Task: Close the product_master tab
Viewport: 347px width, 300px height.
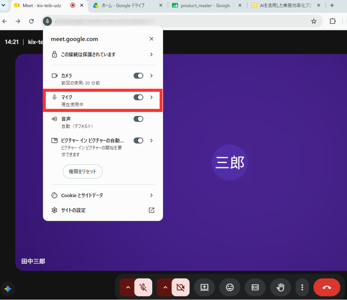Action: 240,5
